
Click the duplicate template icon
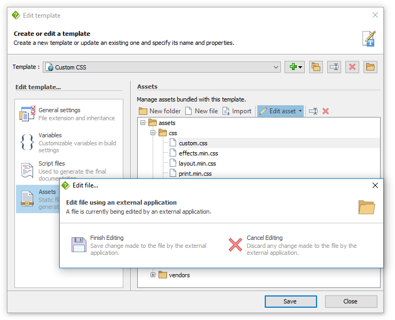pyautogui.click(x=315, y=67)
